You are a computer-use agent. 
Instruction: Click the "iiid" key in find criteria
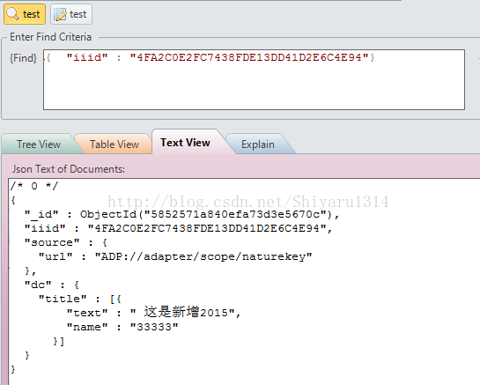[x=87, y=57]
